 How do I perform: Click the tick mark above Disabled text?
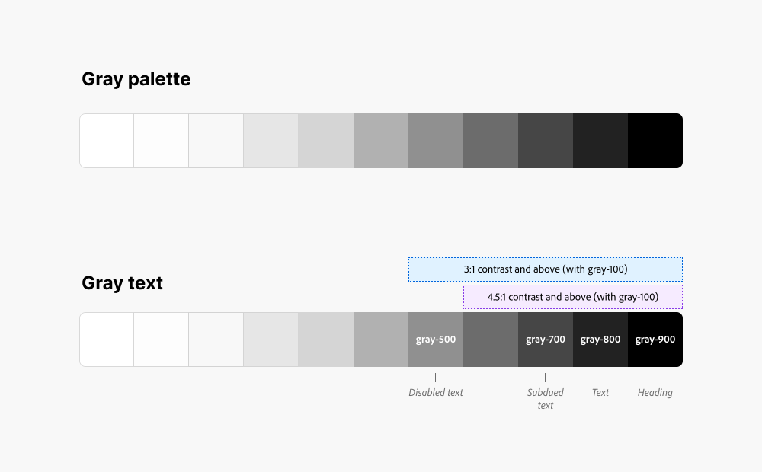click(435, 378)
